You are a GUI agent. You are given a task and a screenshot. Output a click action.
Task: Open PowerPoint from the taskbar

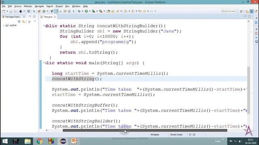[74, 141]
